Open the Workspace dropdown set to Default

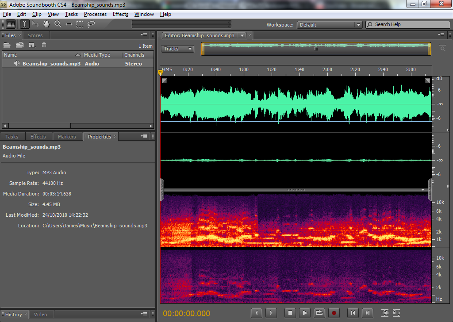(329, 25)
